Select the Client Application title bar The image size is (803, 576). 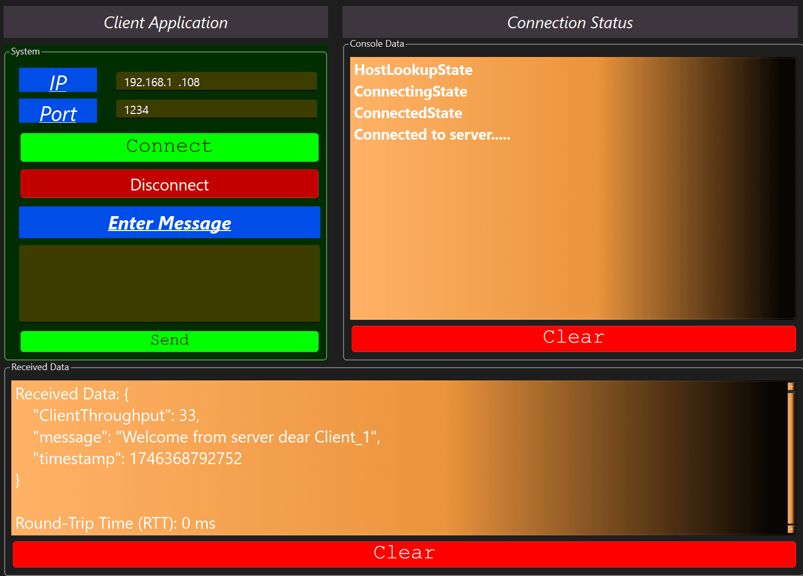tap(165, 22)
